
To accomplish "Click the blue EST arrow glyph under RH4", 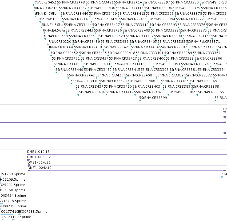I will 222,177.
